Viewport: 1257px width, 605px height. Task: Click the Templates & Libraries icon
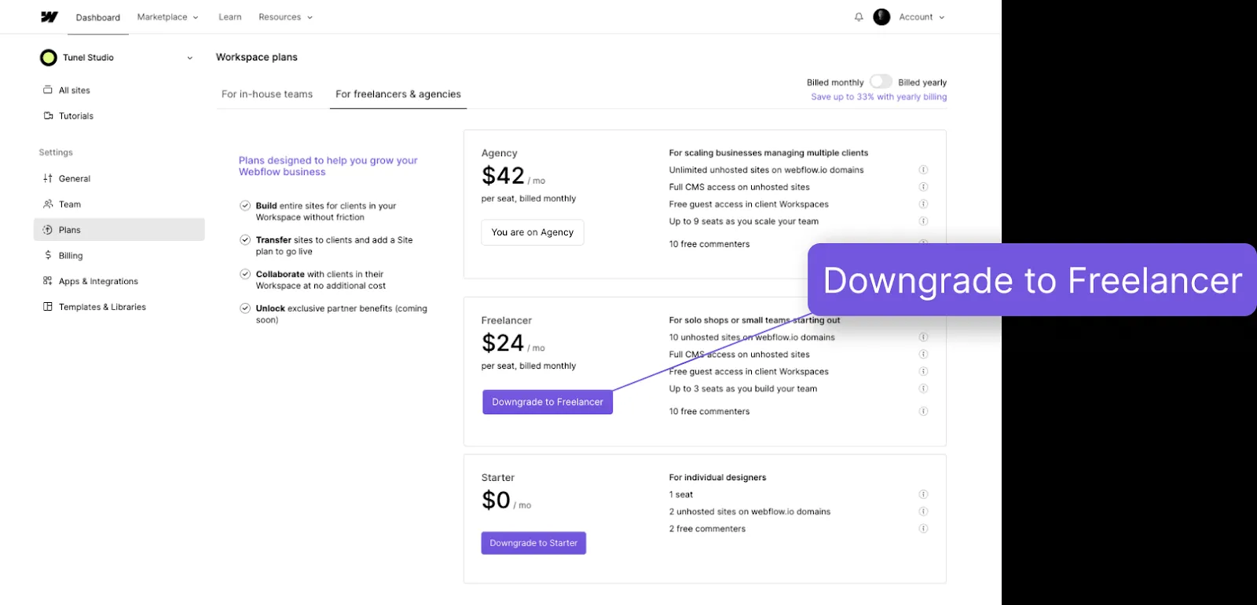tap(48, 307)
